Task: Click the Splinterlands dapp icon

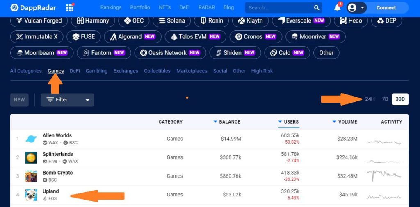Action: coord(31,157)
